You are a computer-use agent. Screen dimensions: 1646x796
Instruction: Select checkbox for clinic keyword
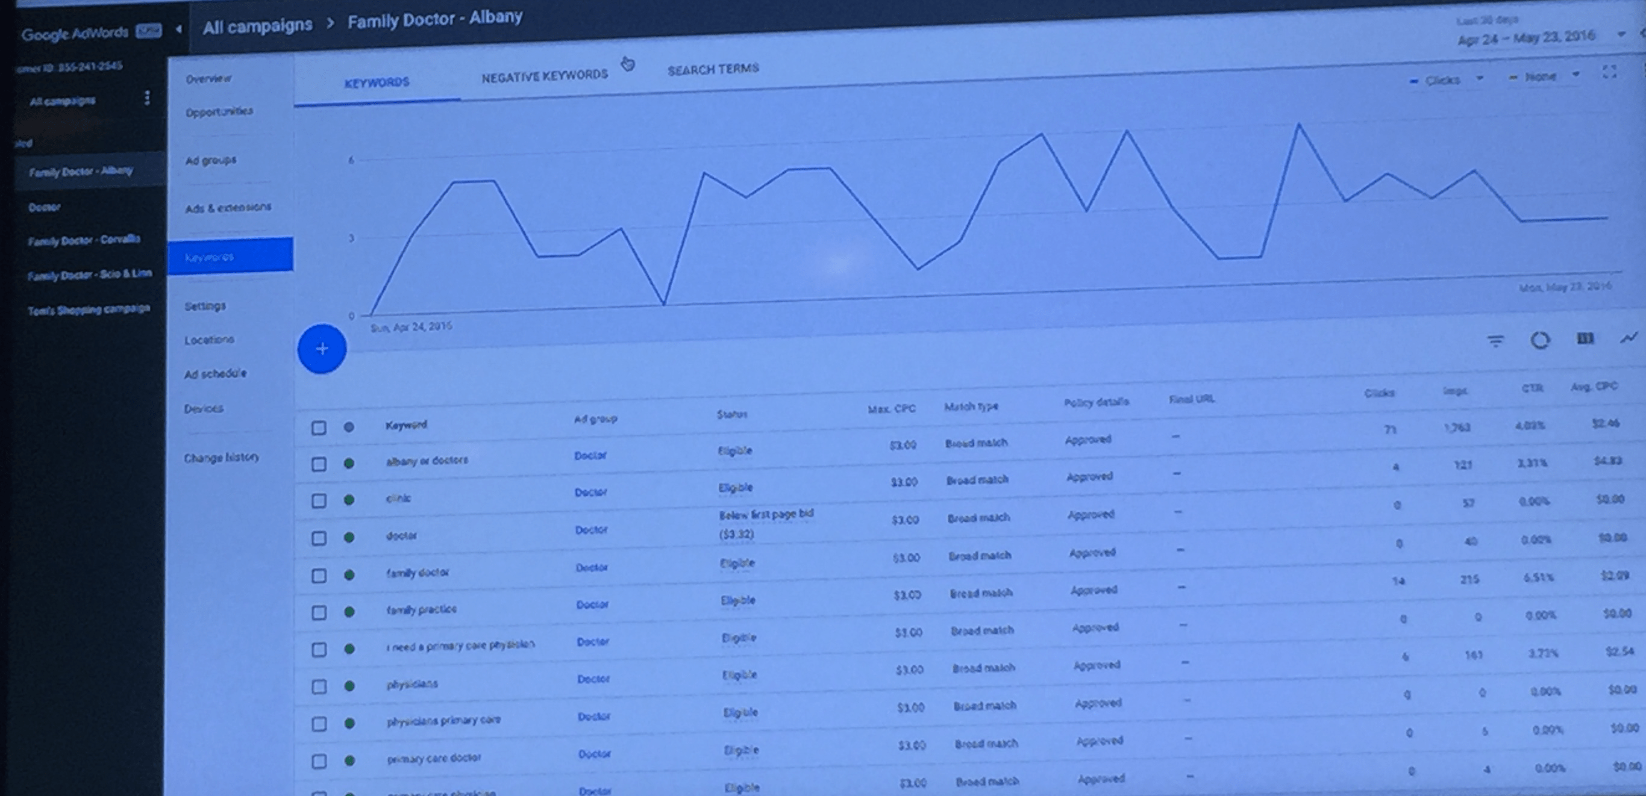pos(319,501)
